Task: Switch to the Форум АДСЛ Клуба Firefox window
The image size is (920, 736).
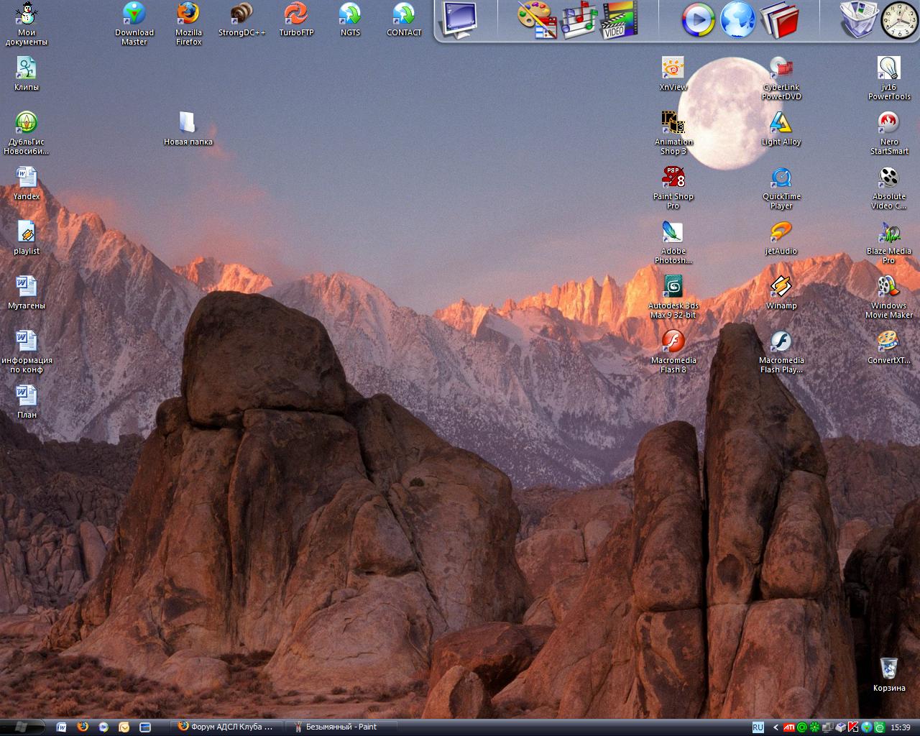Action: point(226,727)
